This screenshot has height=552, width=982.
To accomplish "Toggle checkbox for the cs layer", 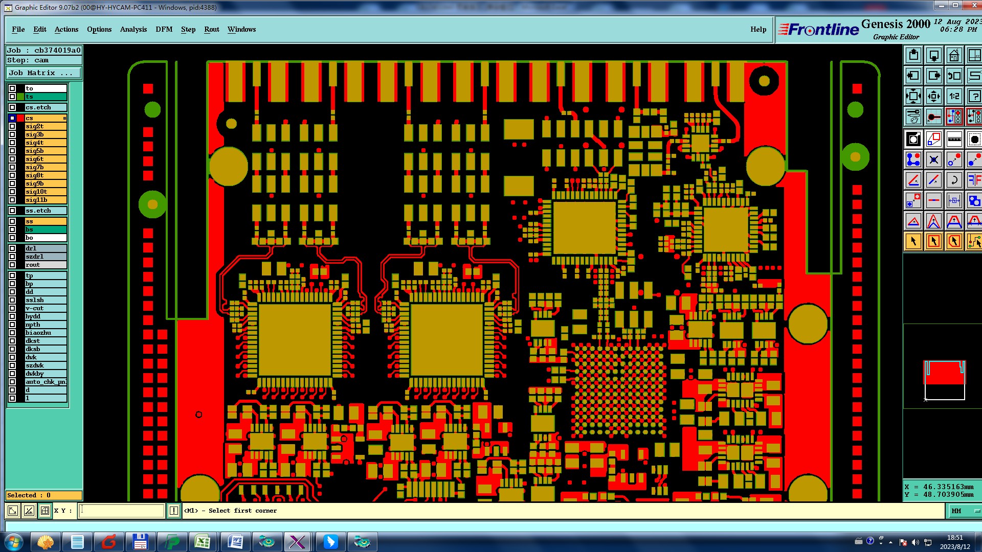I will point(12,118).
